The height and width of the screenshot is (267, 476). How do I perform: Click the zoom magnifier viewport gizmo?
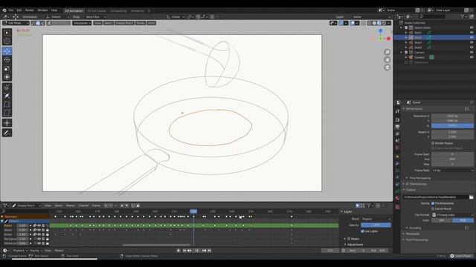tap(387, 52)
